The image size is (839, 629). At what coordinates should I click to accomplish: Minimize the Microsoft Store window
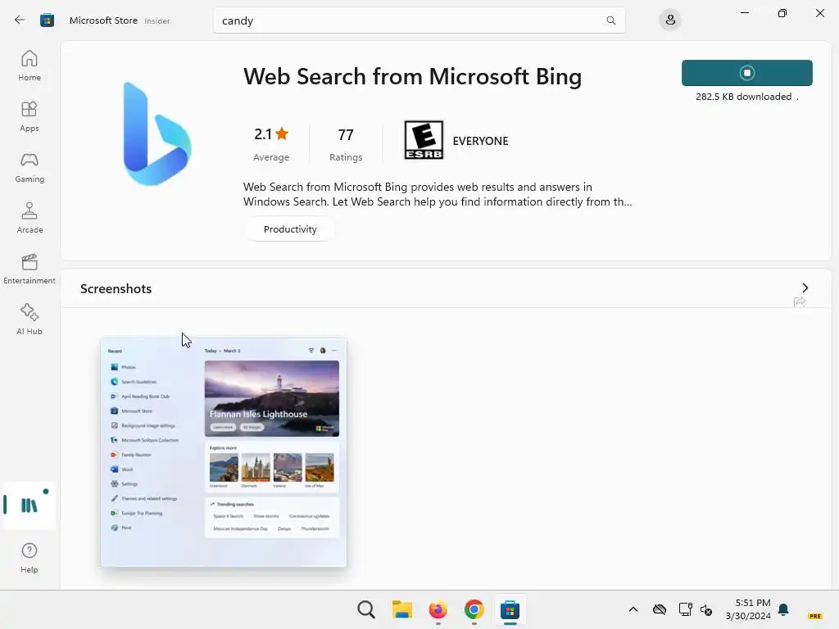[744, 13]
